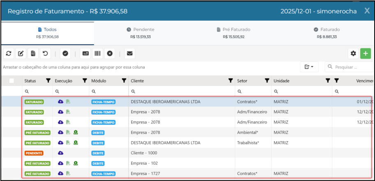
Task: Click the envelope send-email toolbar icon
Action: pyautogui.click(x=130, y=53)
